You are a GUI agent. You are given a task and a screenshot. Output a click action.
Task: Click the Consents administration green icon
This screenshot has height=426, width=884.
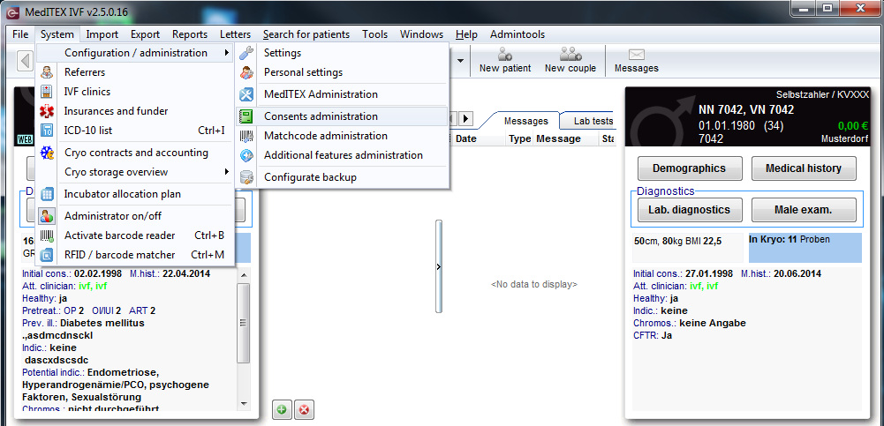(x=247, y=116)
